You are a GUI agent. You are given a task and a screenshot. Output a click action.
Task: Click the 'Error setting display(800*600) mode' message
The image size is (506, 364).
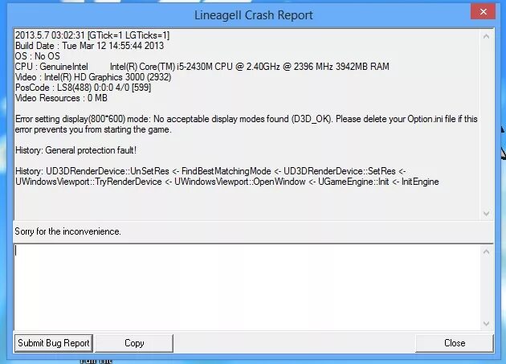pos(247,124)
